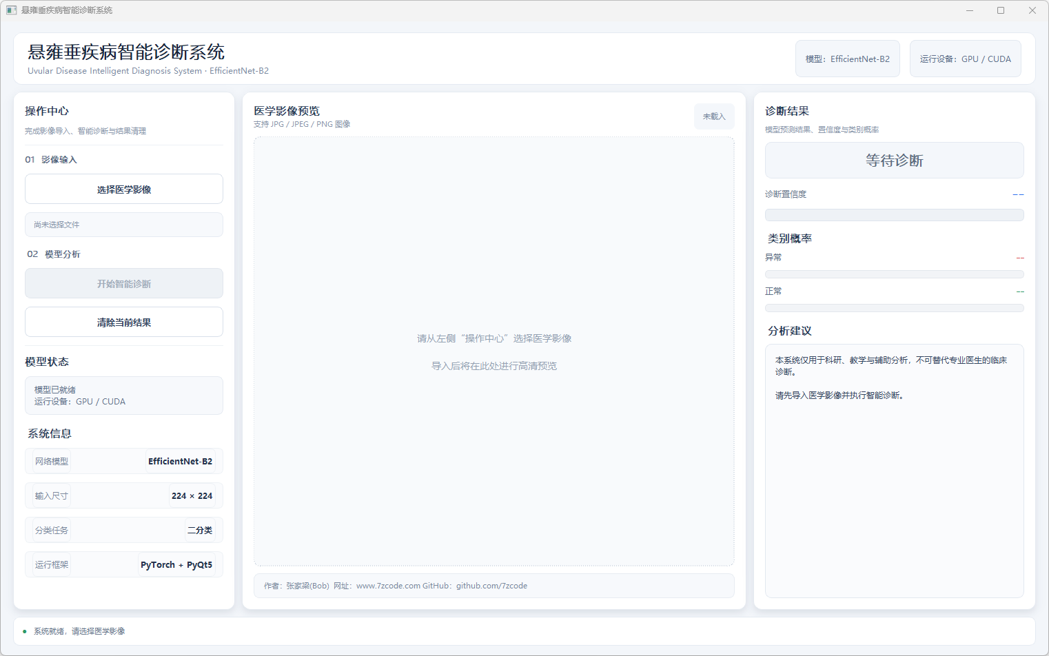
Task: Maximize the application window
Action: click(x=1001, y=10)
